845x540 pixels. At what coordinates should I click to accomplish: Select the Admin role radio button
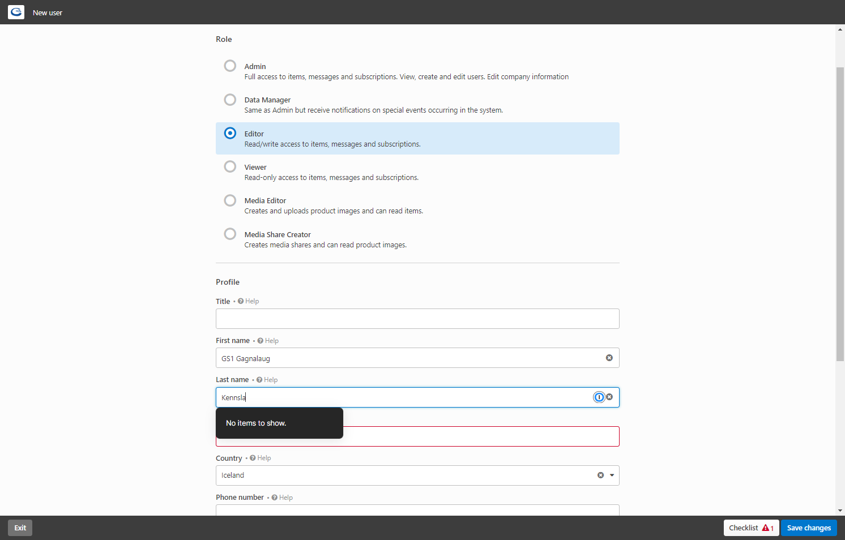pyautogui.click(x=230, y=66)
